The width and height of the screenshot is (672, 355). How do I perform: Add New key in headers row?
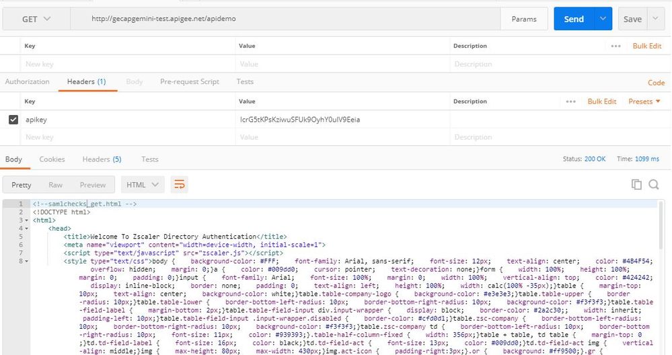[x=128, y=137]
